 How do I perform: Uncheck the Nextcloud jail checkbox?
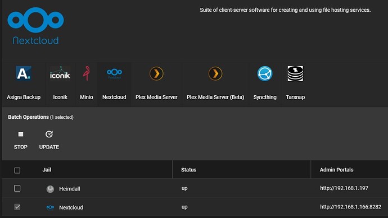click(x=17, y=207)
